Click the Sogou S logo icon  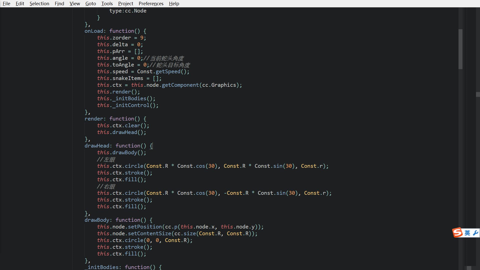(x=458, y=233)
